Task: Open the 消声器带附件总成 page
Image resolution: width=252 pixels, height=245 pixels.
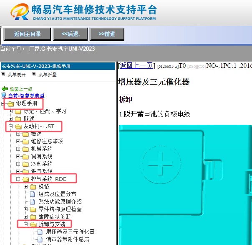Action: point(68,239)
